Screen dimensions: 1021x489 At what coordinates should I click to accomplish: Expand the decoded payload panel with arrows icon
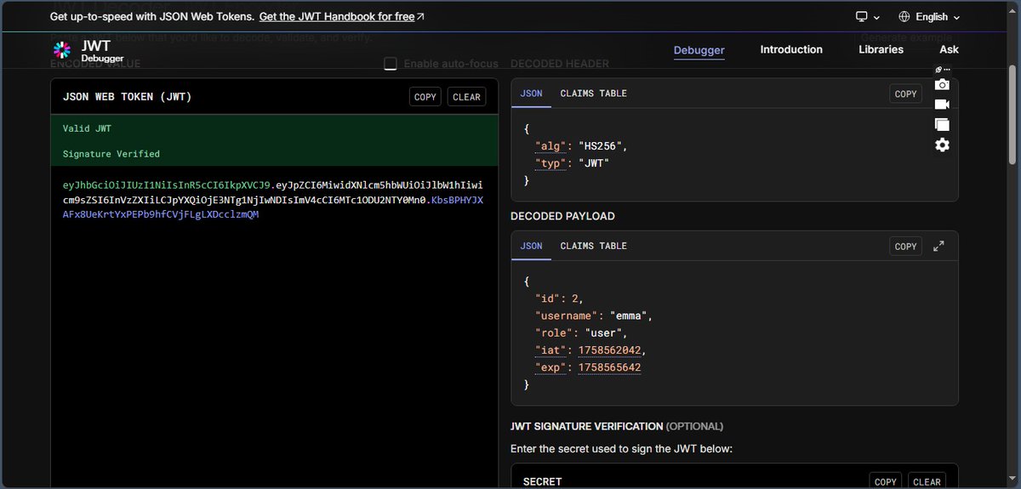[938, 246]
